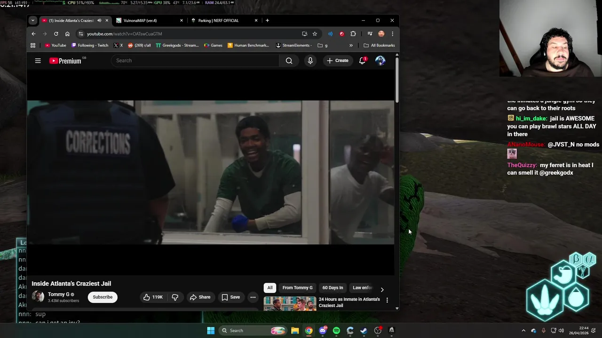Select the All chip filter
This screenshot has width=602, height=338.
click(x=270, y=288)
